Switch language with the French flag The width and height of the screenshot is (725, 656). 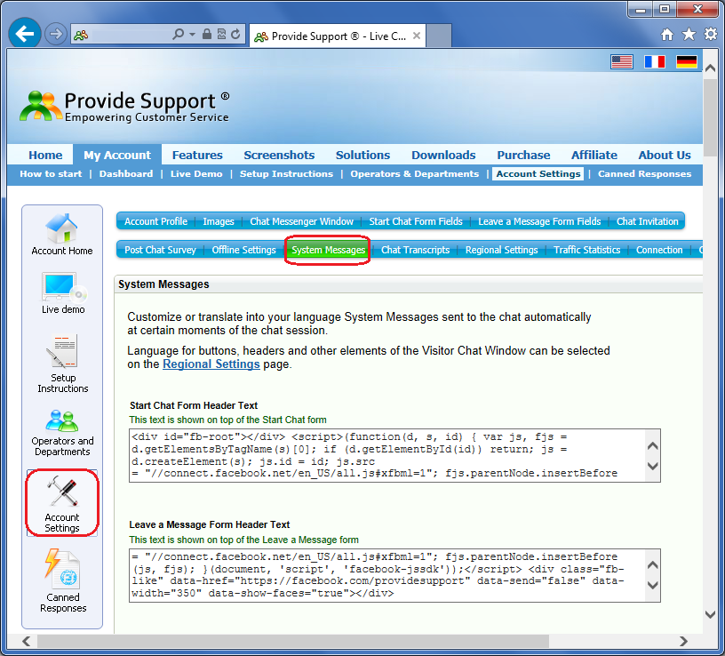click(x=654, y=62)
